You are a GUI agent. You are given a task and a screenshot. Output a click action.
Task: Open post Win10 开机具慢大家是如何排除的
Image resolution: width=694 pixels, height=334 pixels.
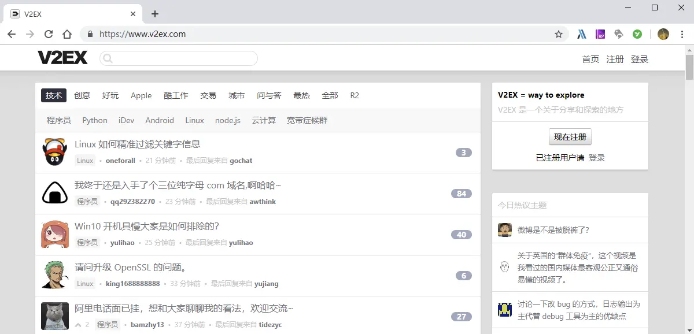pos(147,226)
